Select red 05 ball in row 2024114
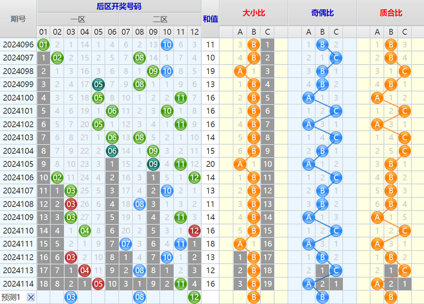 (x=98, y=284)
